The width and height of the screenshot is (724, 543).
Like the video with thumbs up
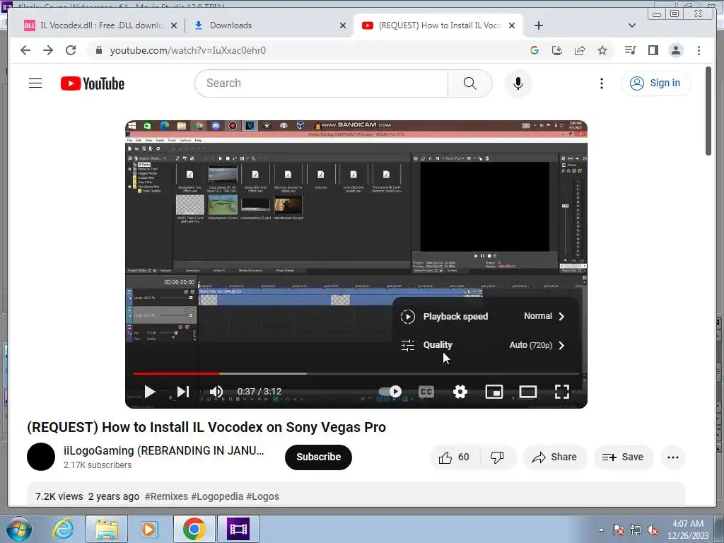(455, 457)
